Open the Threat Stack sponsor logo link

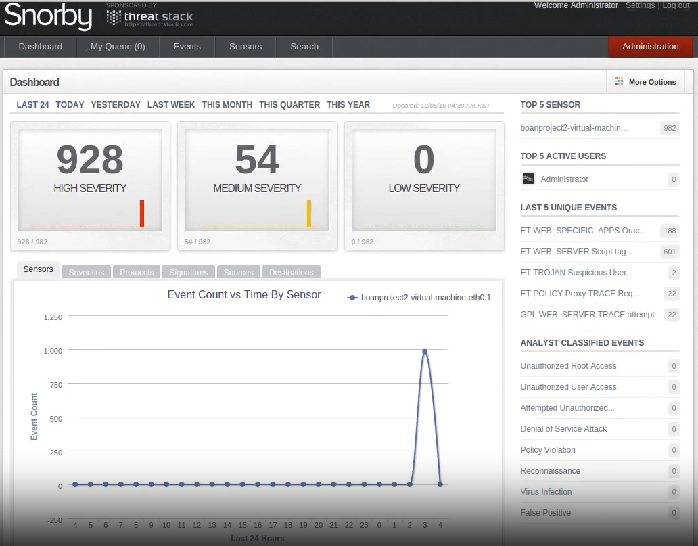tap(150, 18)
